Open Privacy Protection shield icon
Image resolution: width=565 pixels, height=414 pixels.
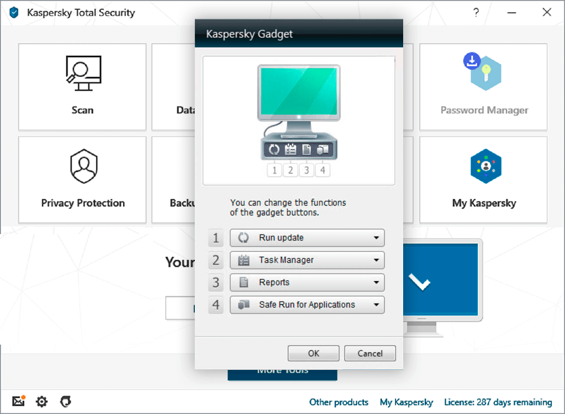pos(84,166)
